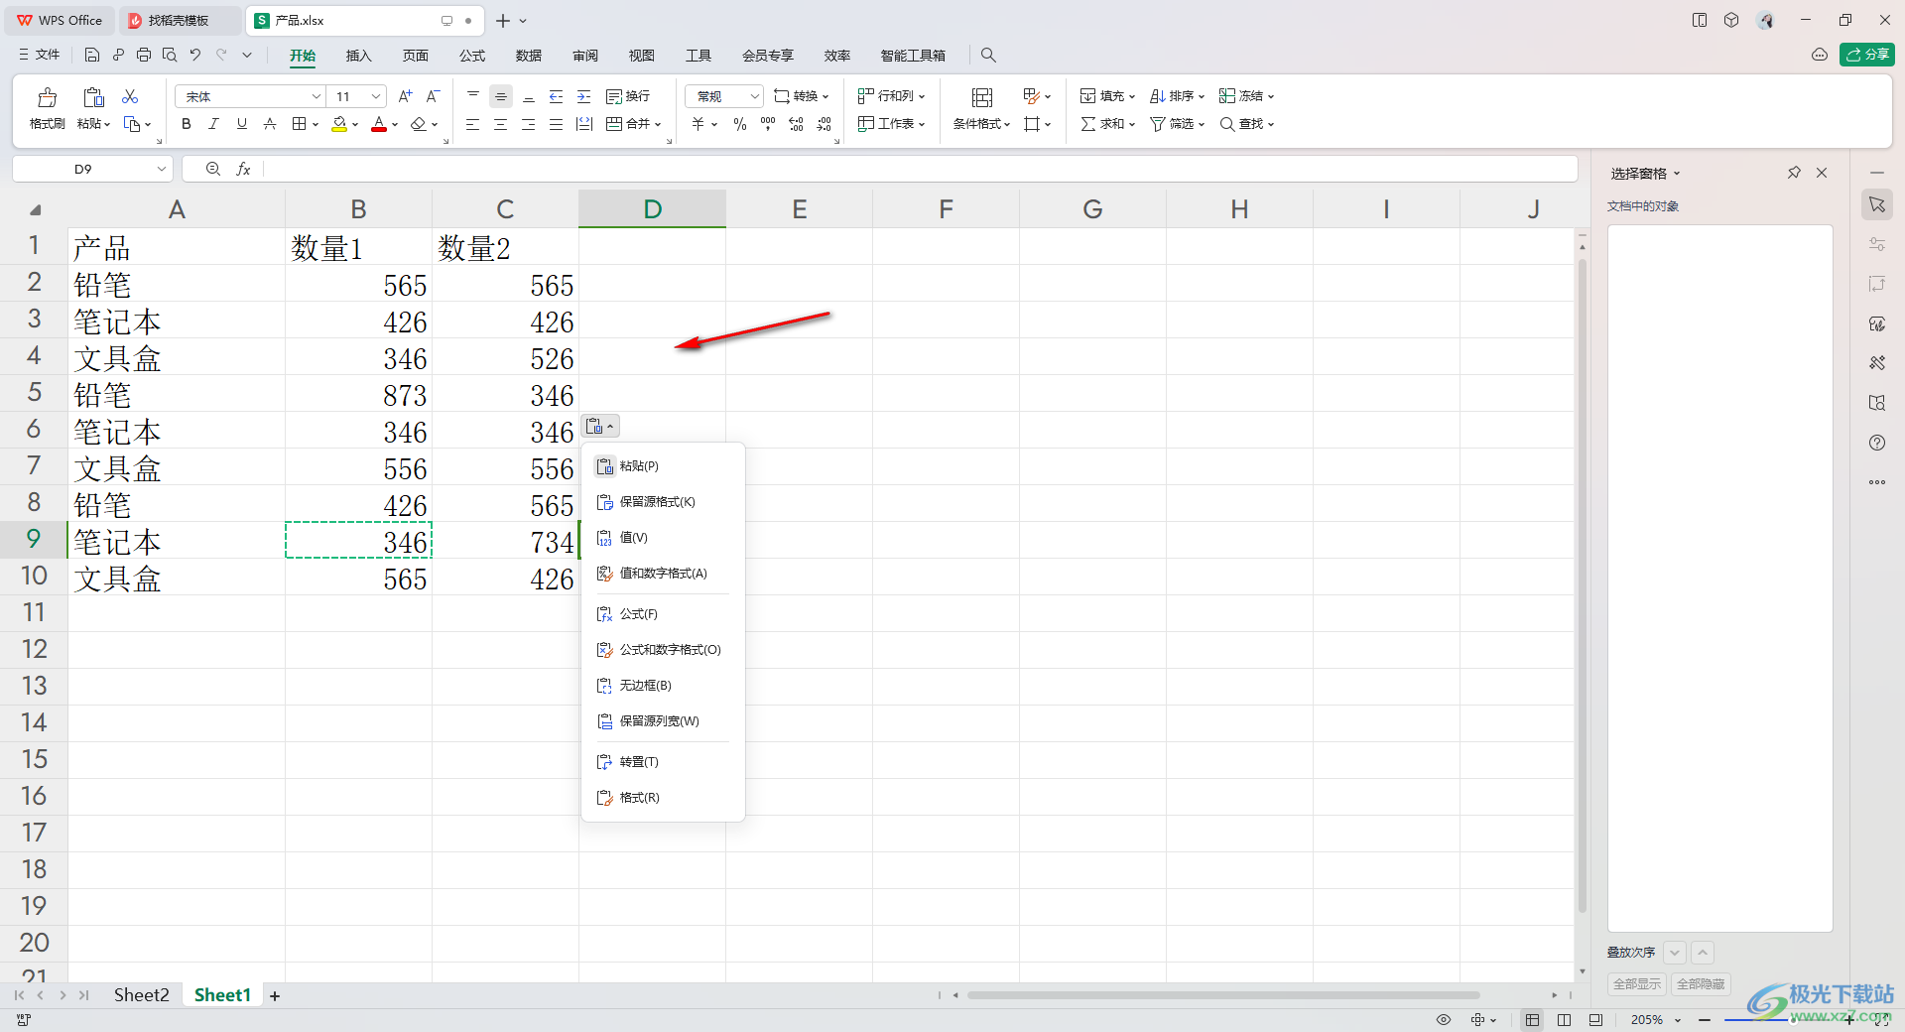This screenshot has width=1905, height=1032.
Task: Click the currency format icon
Action: coord(698,124)
